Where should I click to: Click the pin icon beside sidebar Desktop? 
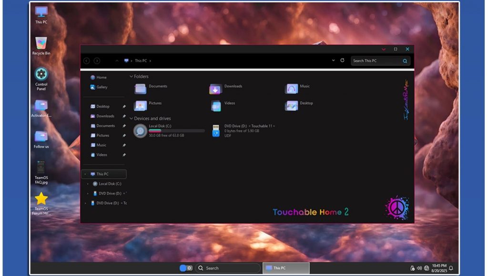pos(124,107)
